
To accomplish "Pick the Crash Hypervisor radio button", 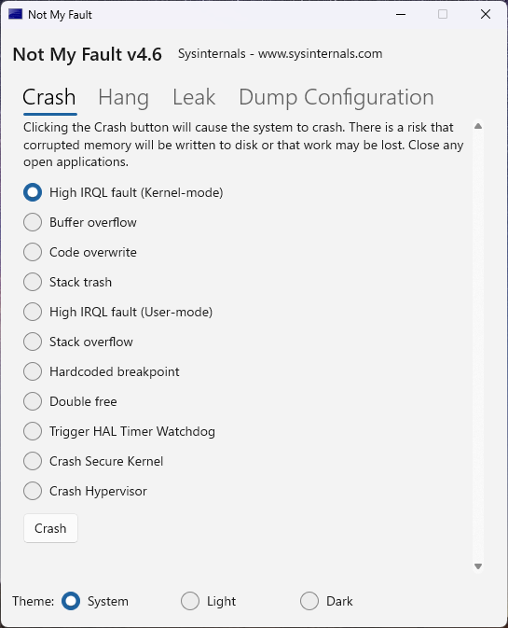I will coord(33,491).
